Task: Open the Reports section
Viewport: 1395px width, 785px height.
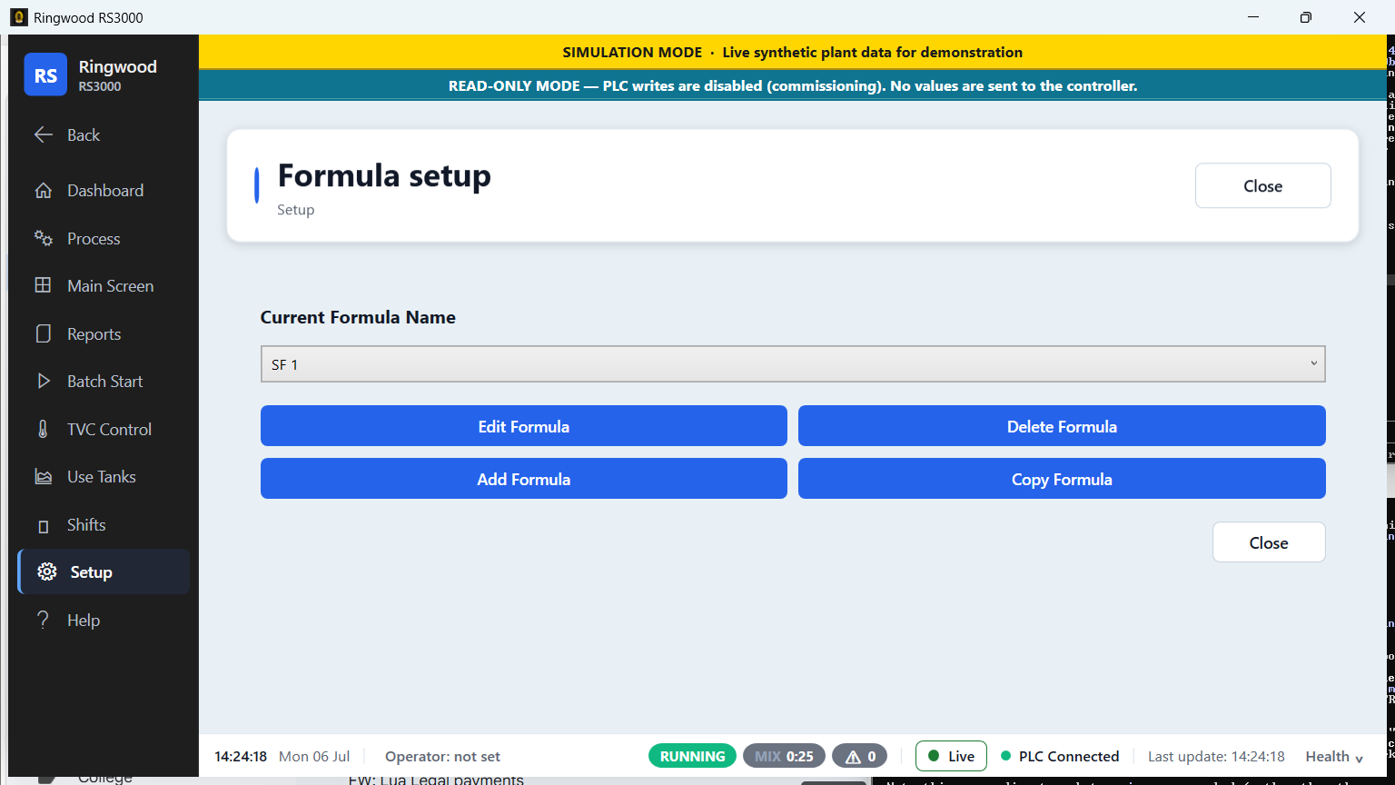Action: pyautogui.click(x=104, y=333)
